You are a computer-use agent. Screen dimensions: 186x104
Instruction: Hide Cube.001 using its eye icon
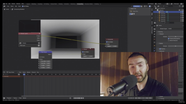181,14
